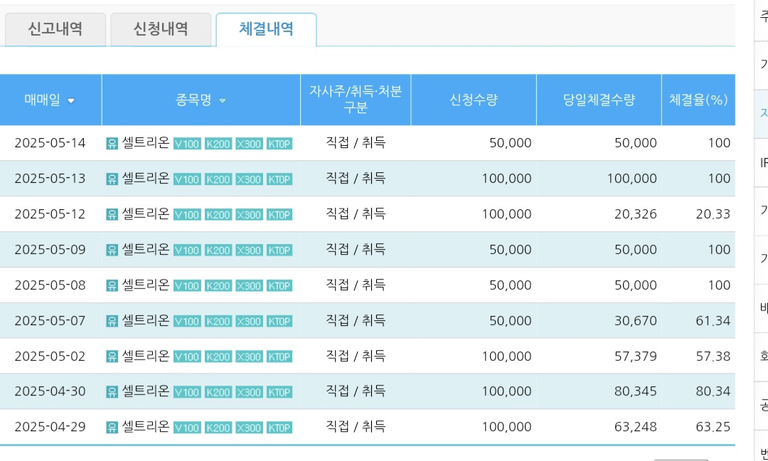Click the KTOP badge in the 2025-04-30 row

tap(279, 393)
